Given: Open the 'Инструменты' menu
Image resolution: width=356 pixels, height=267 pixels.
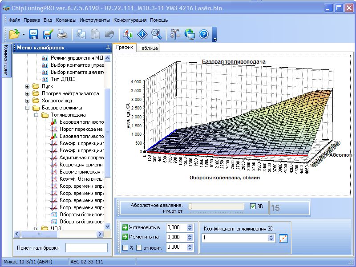Looking at the screenshot, I should tap(95, 20).
